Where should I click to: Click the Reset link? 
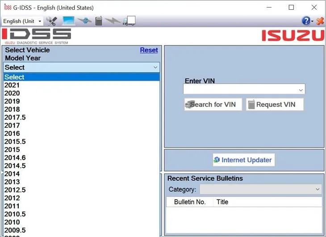coord(149,50)
